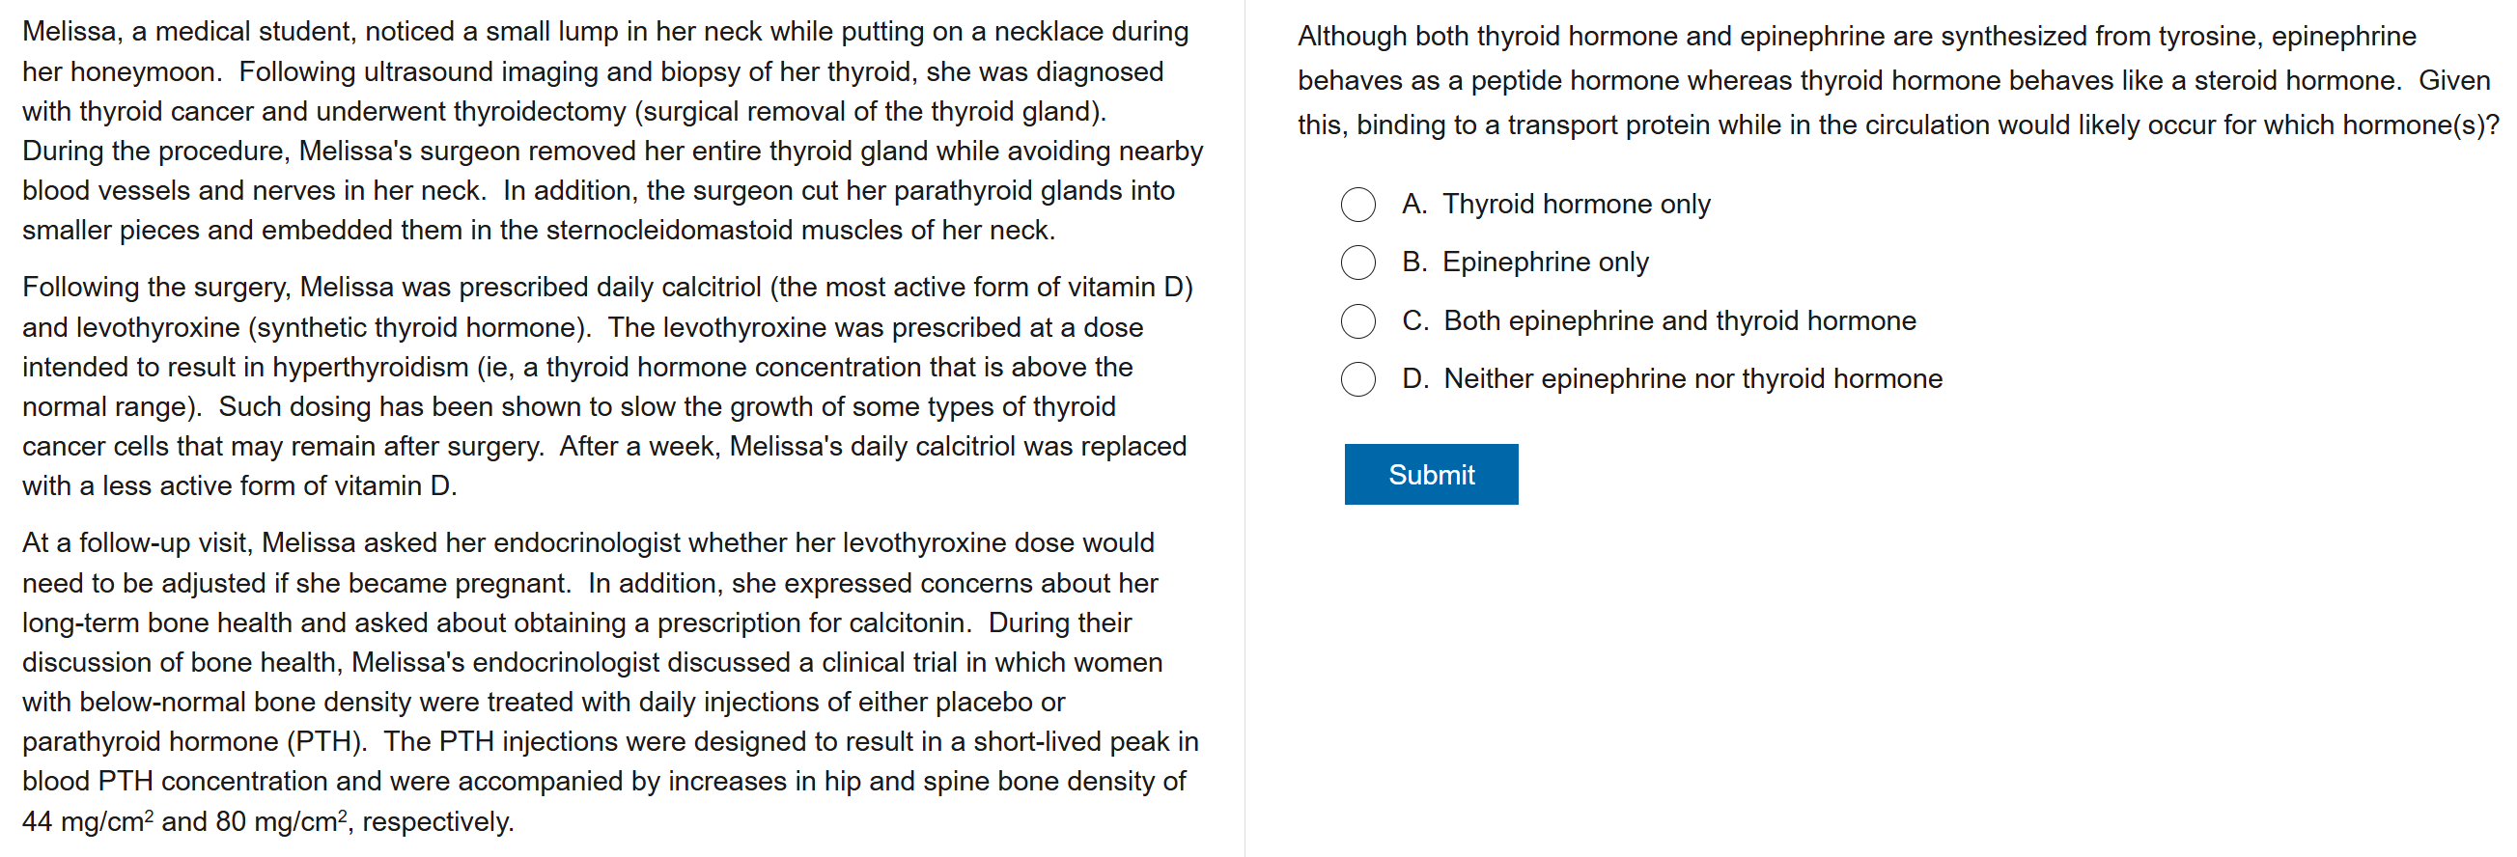Pick the radio button for option D
This screenshot has width=2517, height=857.
coord(1357,378)
